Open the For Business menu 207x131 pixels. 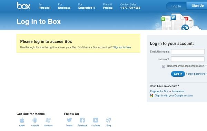pyautogui.click(x=64, y=6)
